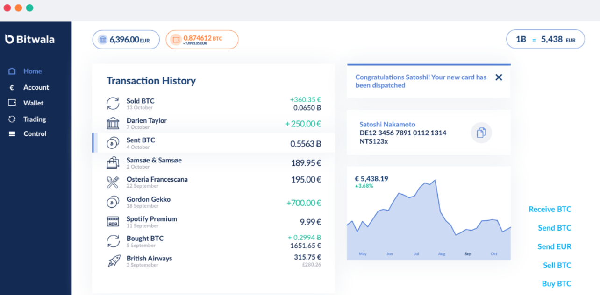This screenshot has height=295, width=600.
Task: Click the Receive BTC link
Action: [x=550, y=209]
